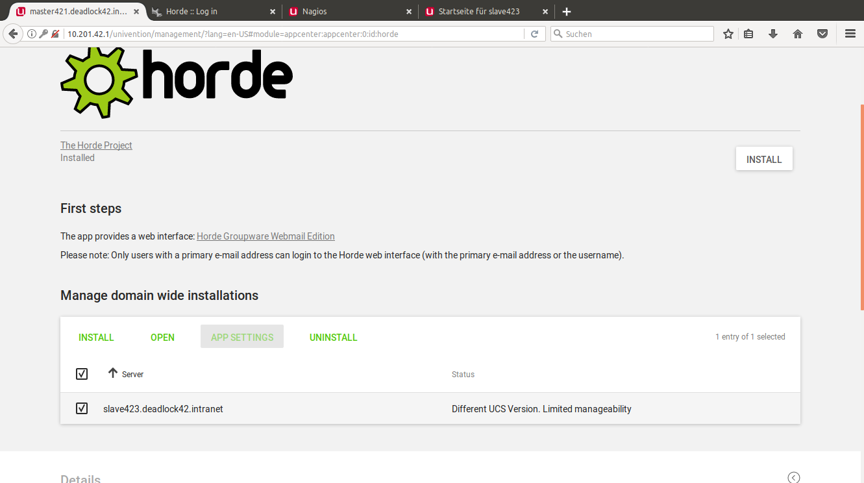Sort by the Server column header arrow
Image resolution: width=864 pixels, height=483 pixels.
point(113,373)
